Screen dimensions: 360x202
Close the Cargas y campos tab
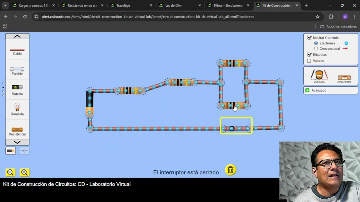click(x=53, y=5)
